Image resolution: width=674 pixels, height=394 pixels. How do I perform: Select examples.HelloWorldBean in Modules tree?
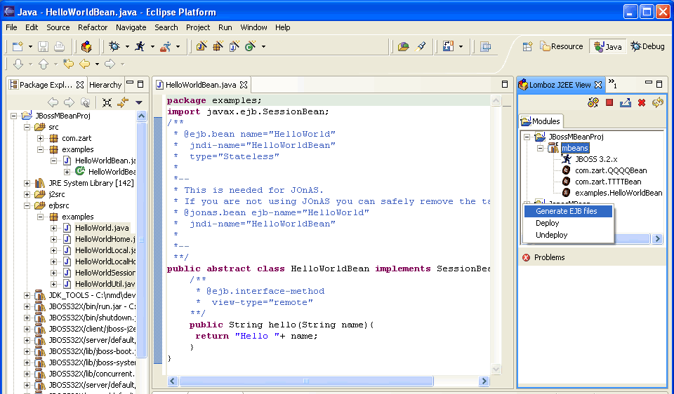pos(618,193)
